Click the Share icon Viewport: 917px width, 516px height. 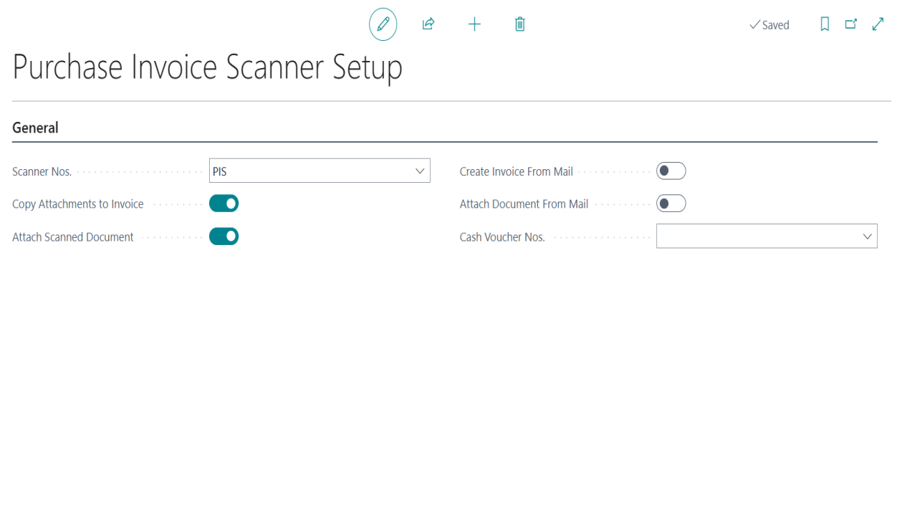428,24
